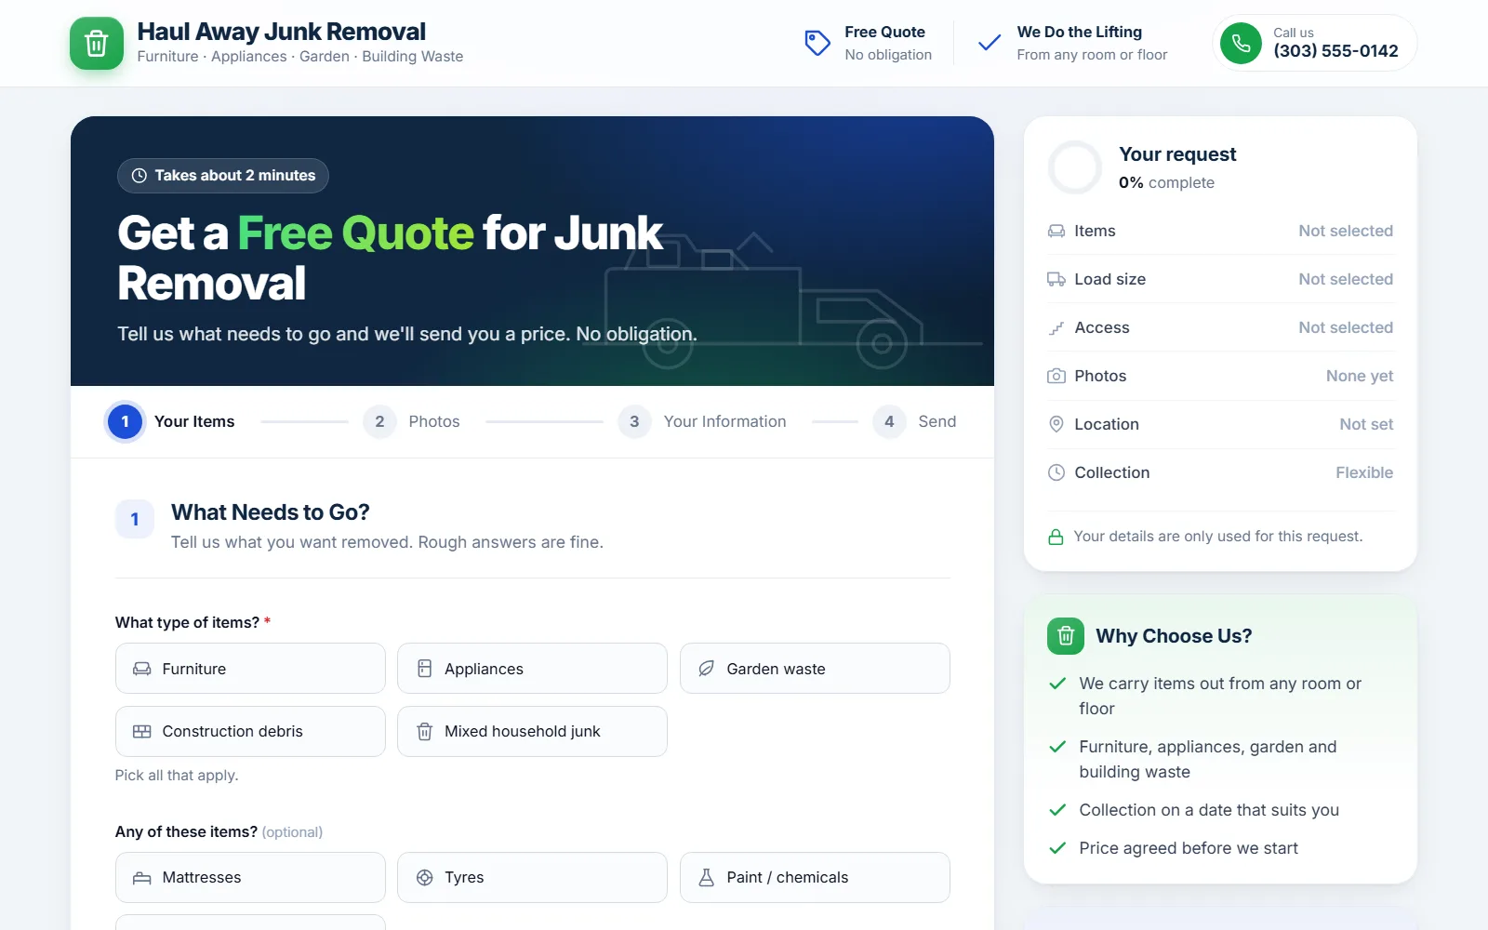Click the green trash can logo icon
This screenshot has height=930, width=1488.
coord(97,44)
